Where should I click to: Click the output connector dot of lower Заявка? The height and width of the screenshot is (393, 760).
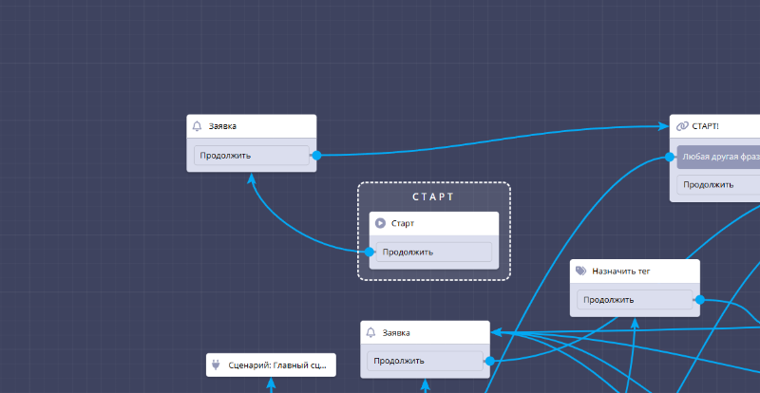pyautogui.click(x=489, y=361)
